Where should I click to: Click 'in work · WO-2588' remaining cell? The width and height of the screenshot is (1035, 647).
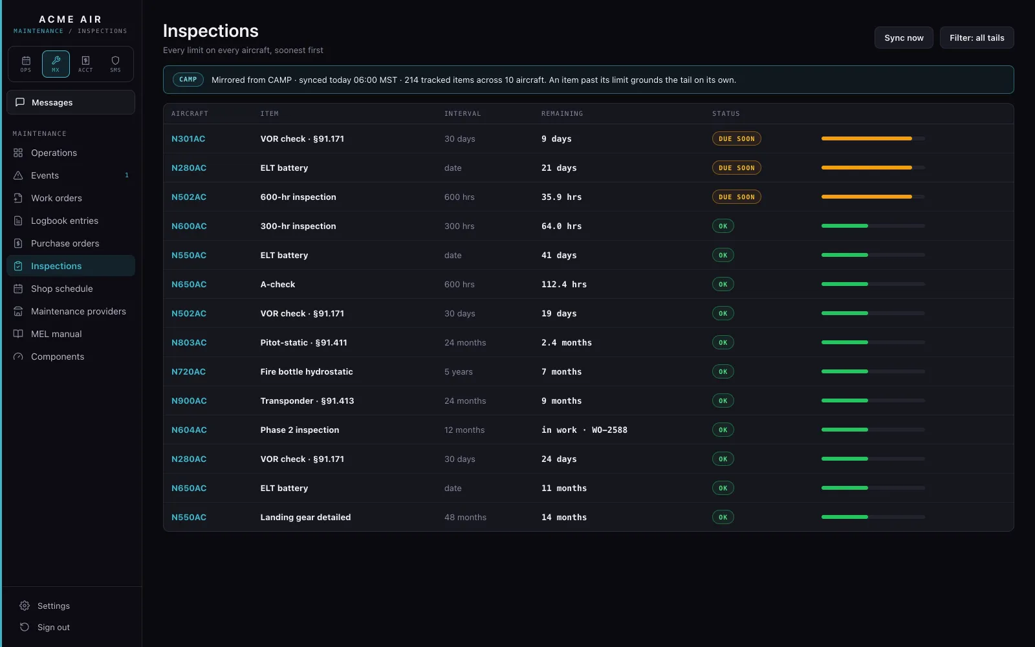584,430
